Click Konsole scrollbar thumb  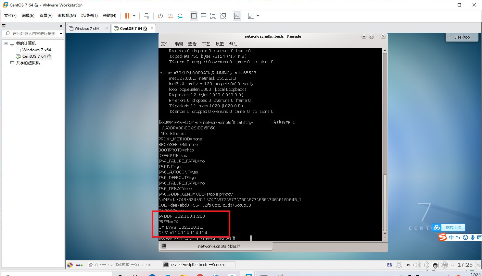385,202
